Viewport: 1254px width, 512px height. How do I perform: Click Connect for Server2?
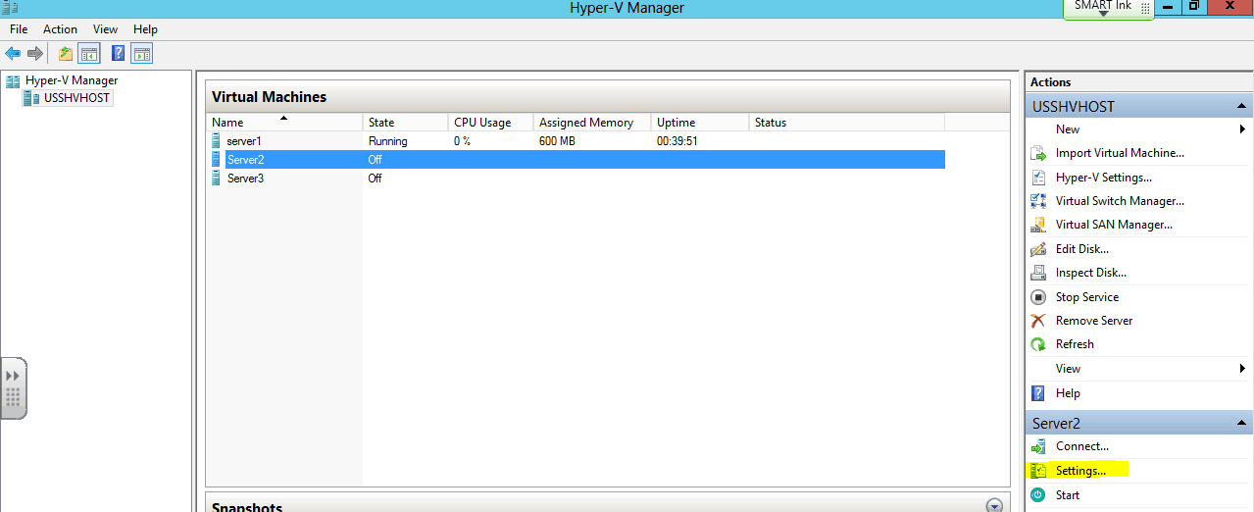click(1081, 446)
